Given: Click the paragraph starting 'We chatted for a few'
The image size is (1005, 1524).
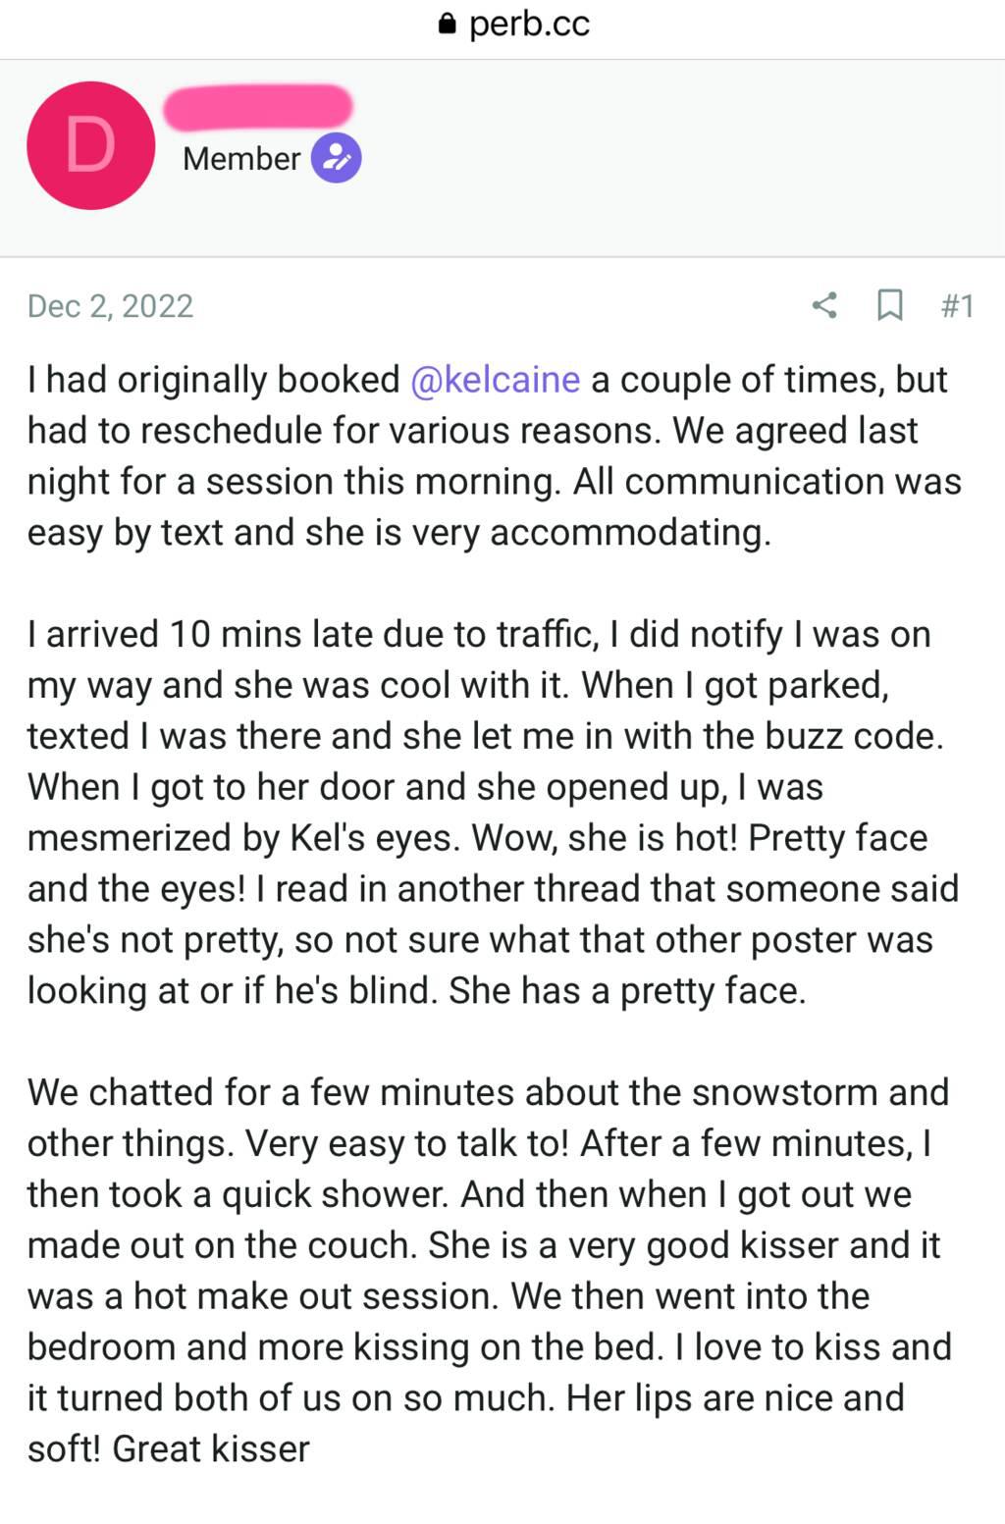Looking at the screenshot, I should click(x=490, y=1271).
